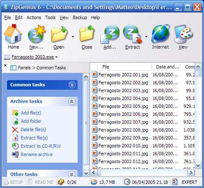Image resolution: width=204 pixels, height=188 pixels.
Task: Extract the archive using the Extract icon
Action: pos(133,34)
